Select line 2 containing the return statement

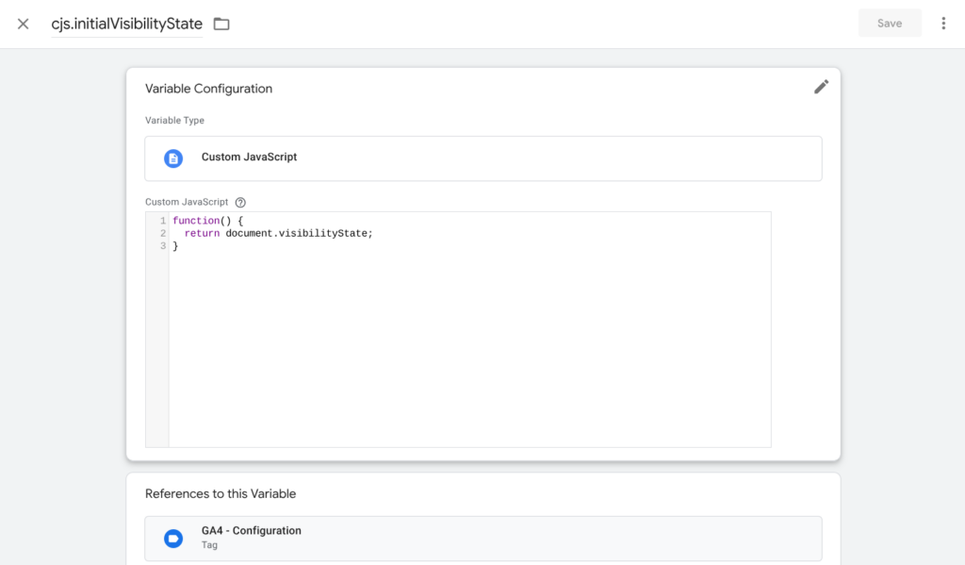(x=279, y=233)
